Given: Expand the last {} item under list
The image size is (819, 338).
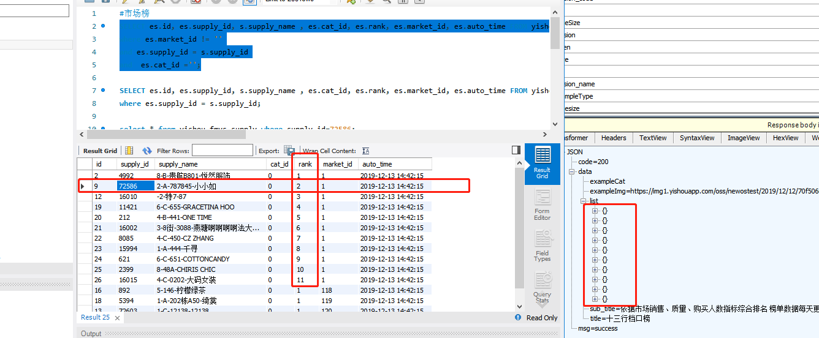Looking at the screenshot, I should pyautogui.click(x=595, y=299).
